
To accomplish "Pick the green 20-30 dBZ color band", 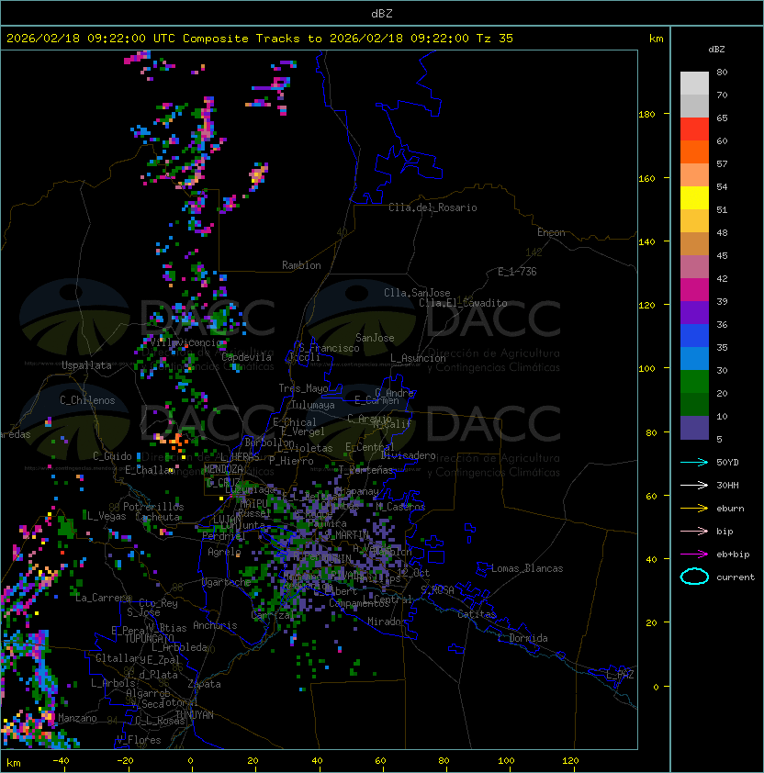I will [x=694, y=382].
